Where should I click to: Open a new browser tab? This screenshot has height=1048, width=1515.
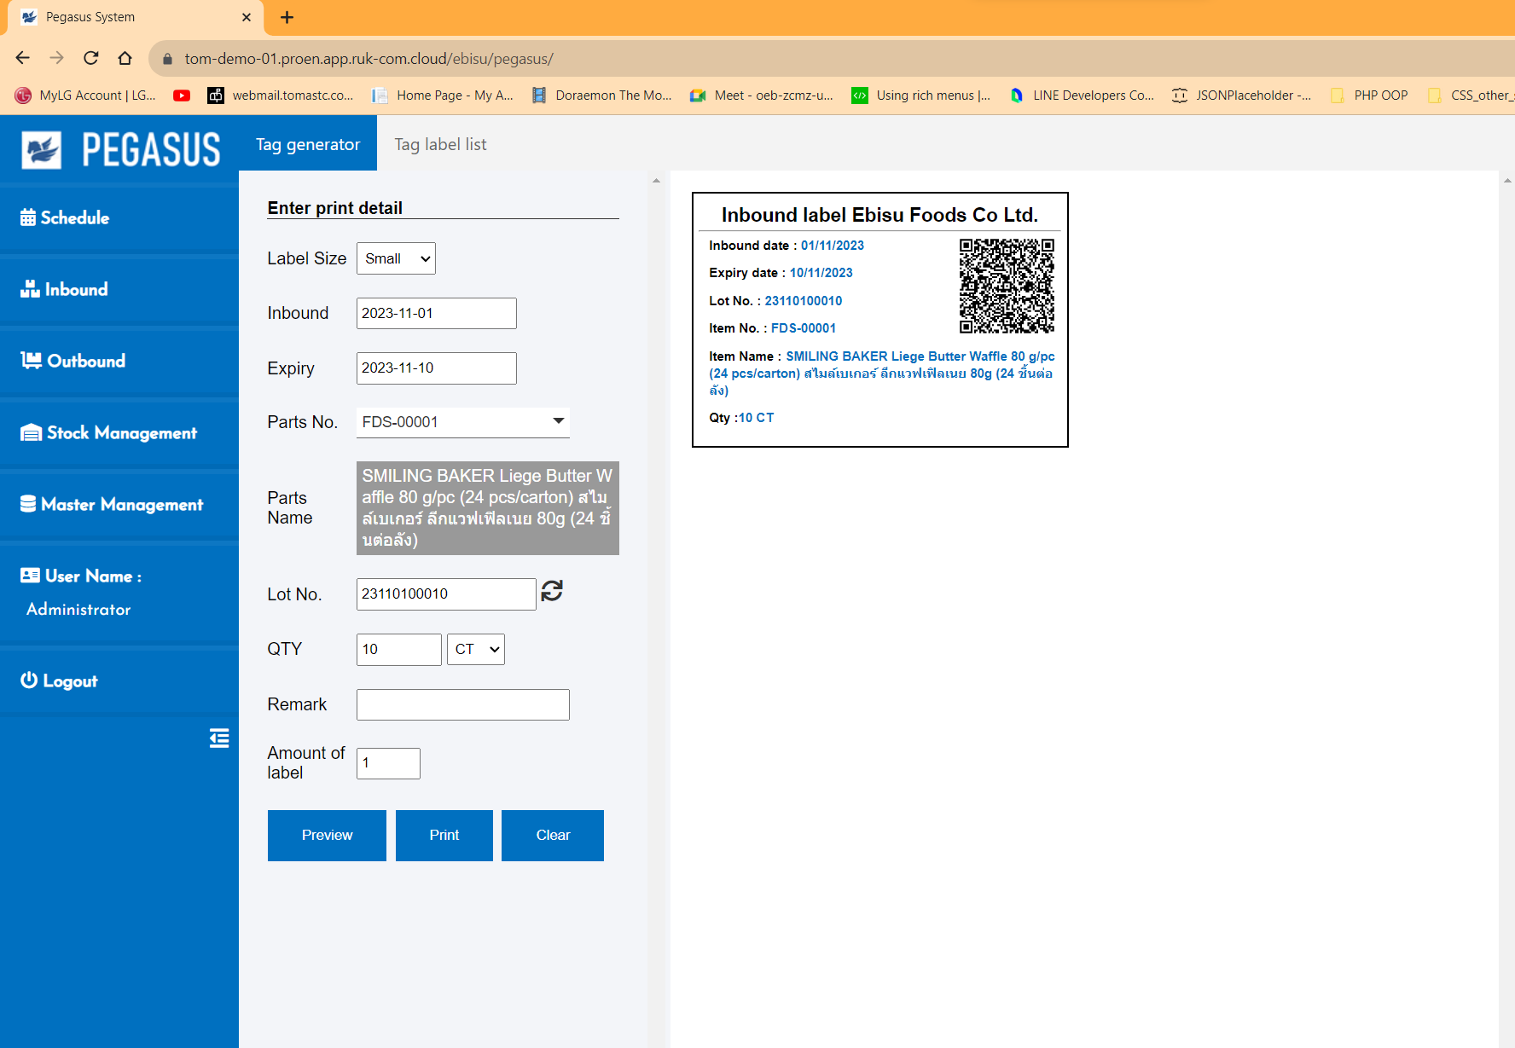pyautogui.click(x=287, y=17)
